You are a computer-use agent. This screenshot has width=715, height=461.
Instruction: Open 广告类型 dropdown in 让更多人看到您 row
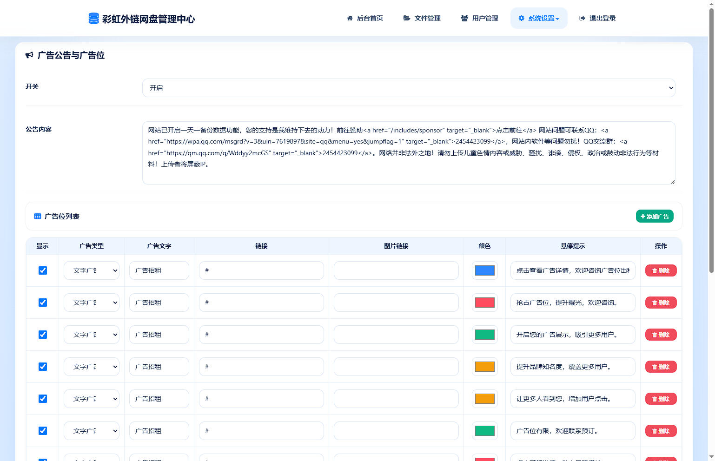[92, 399]
